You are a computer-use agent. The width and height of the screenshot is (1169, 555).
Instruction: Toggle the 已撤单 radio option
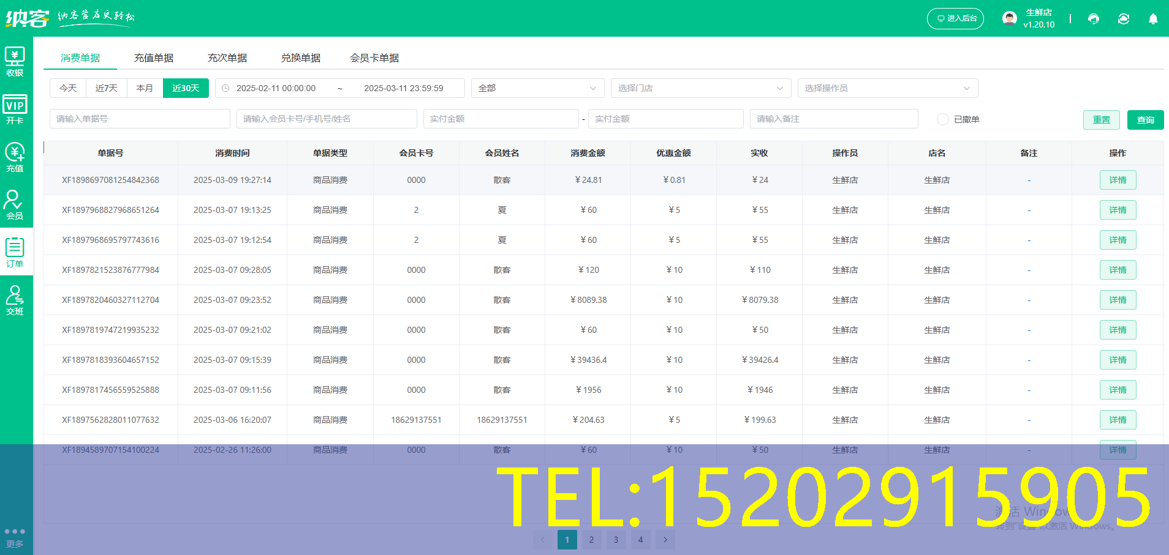(x=943, y=119)
